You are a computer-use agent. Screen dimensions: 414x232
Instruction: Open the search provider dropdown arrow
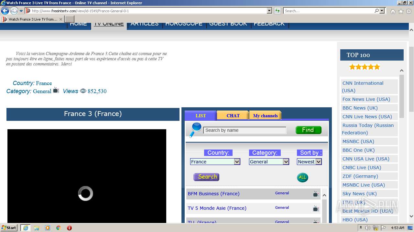(x=382, y=11)
